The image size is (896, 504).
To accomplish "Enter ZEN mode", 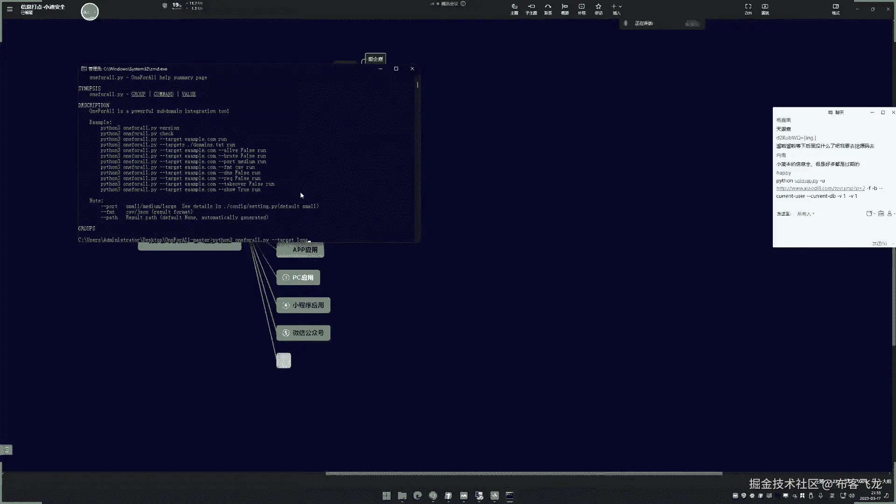I will point(748,8).
